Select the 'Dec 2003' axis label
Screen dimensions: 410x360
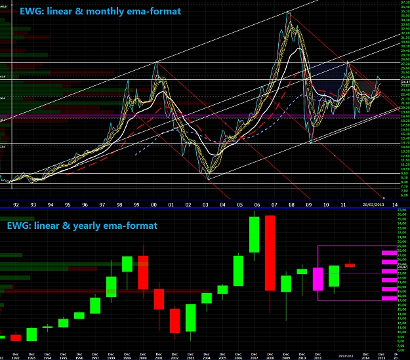coord(190,356)
